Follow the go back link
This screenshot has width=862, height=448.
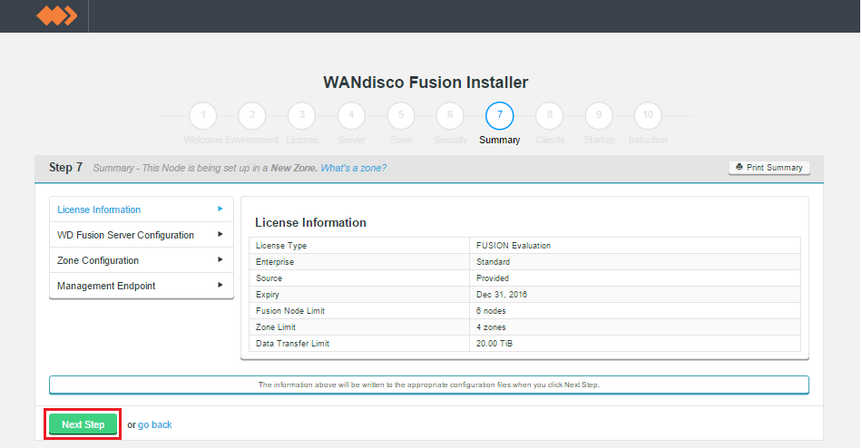155,425
